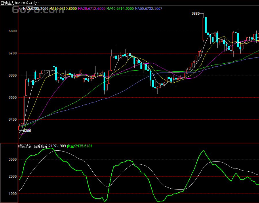Viewport: 259px width, 203px height.
Task: Click the 6880 high price annotation
Action: [196, 14]
